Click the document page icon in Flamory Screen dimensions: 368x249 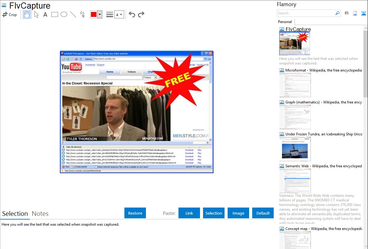pos(355,13)
